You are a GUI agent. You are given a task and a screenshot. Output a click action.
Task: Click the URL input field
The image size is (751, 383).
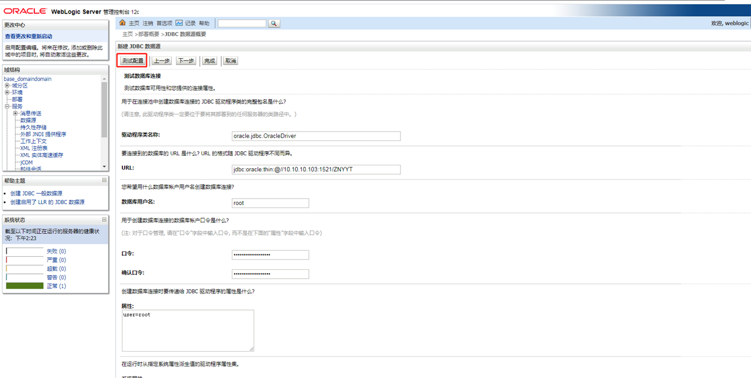(x=316, y=170)
